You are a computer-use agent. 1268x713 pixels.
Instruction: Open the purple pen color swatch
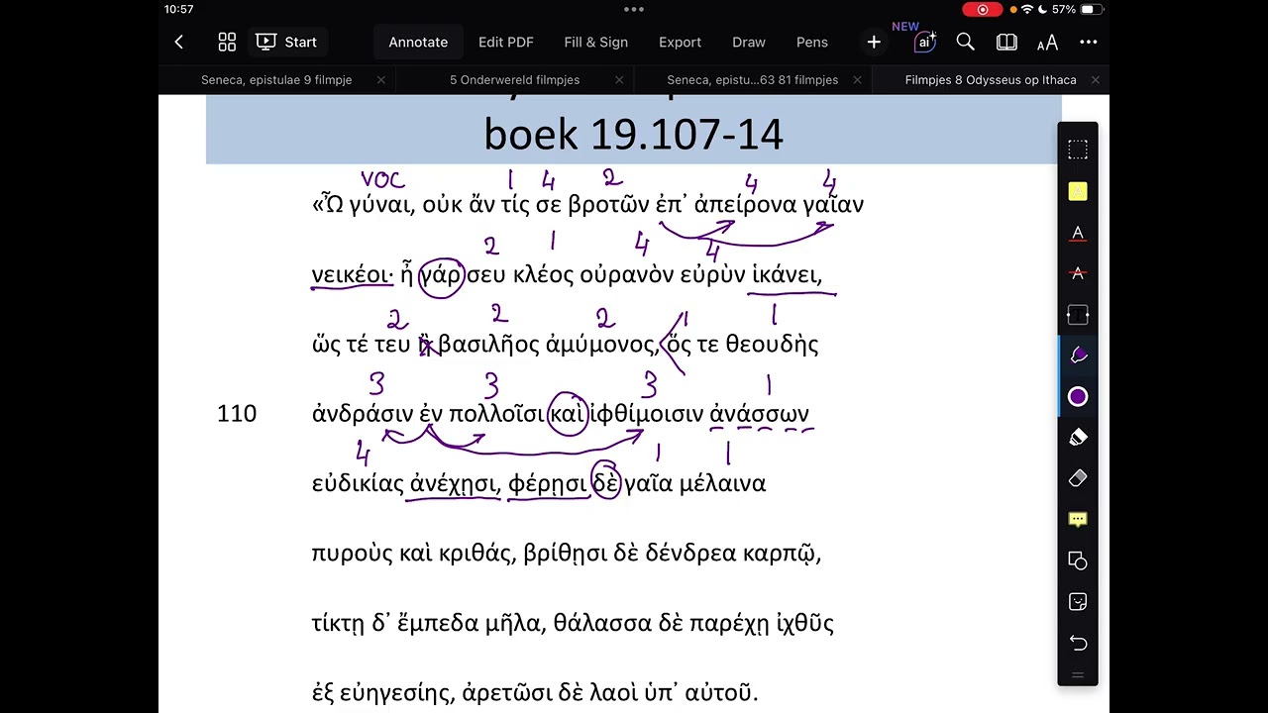click(x=1078, y=397)
